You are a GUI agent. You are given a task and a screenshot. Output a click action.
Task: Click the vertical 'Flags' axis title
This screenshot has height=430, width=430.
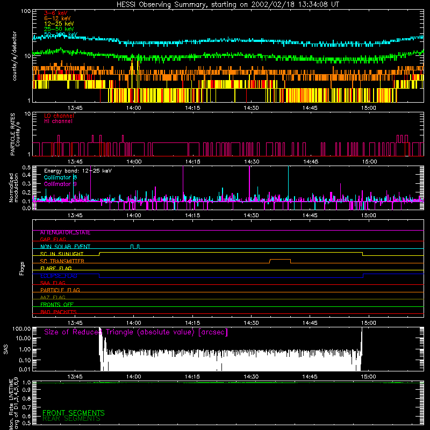22,268
